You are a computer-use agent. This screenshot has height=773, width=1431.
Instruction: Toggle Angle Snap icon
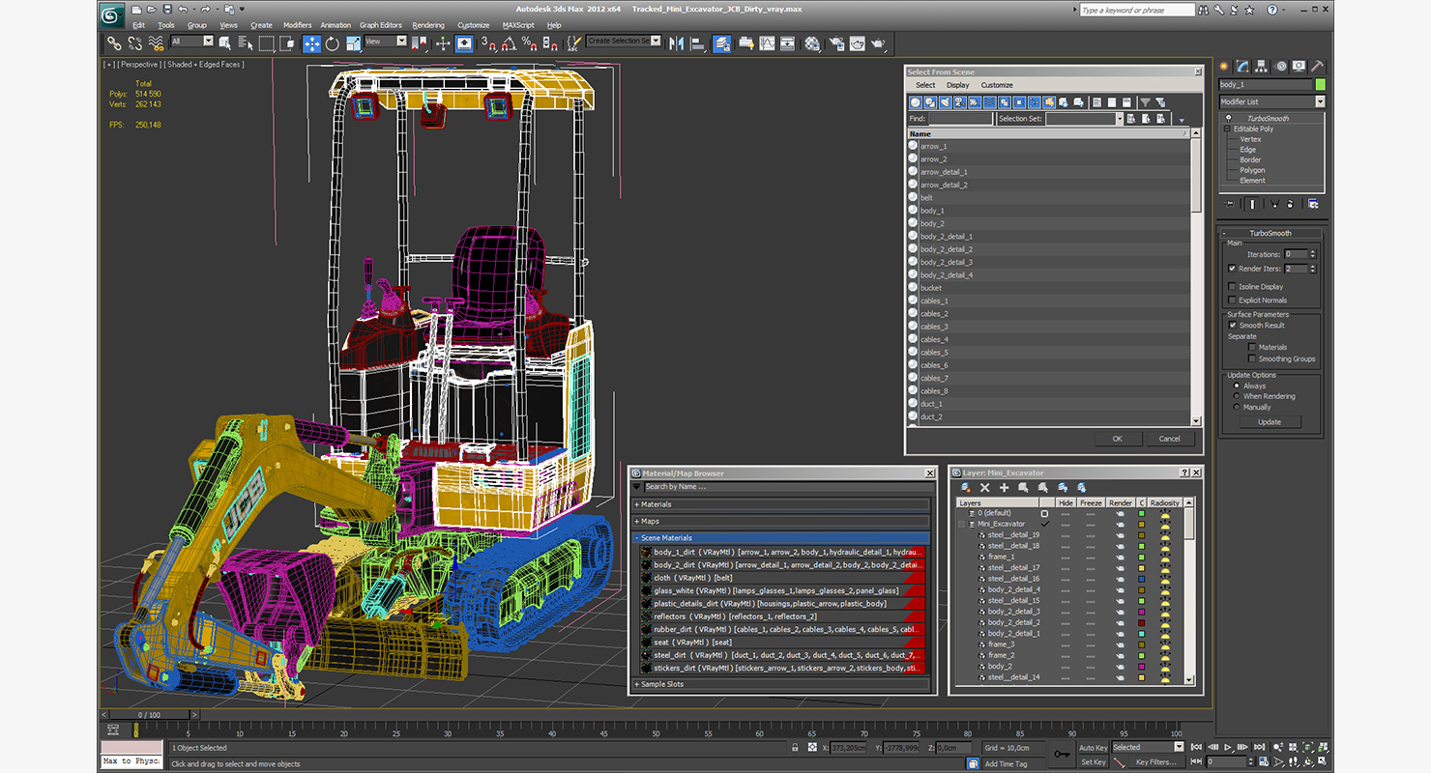(510, 43)
